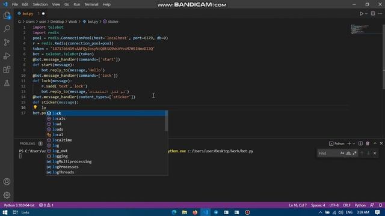Click the Bandicam record icon in the taskbar

click(x=247, y=212)
